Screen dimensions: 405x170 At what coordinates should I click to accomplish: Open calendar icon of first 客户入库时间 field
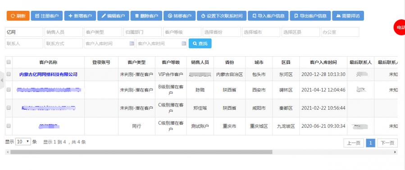(x=132, y=43)
